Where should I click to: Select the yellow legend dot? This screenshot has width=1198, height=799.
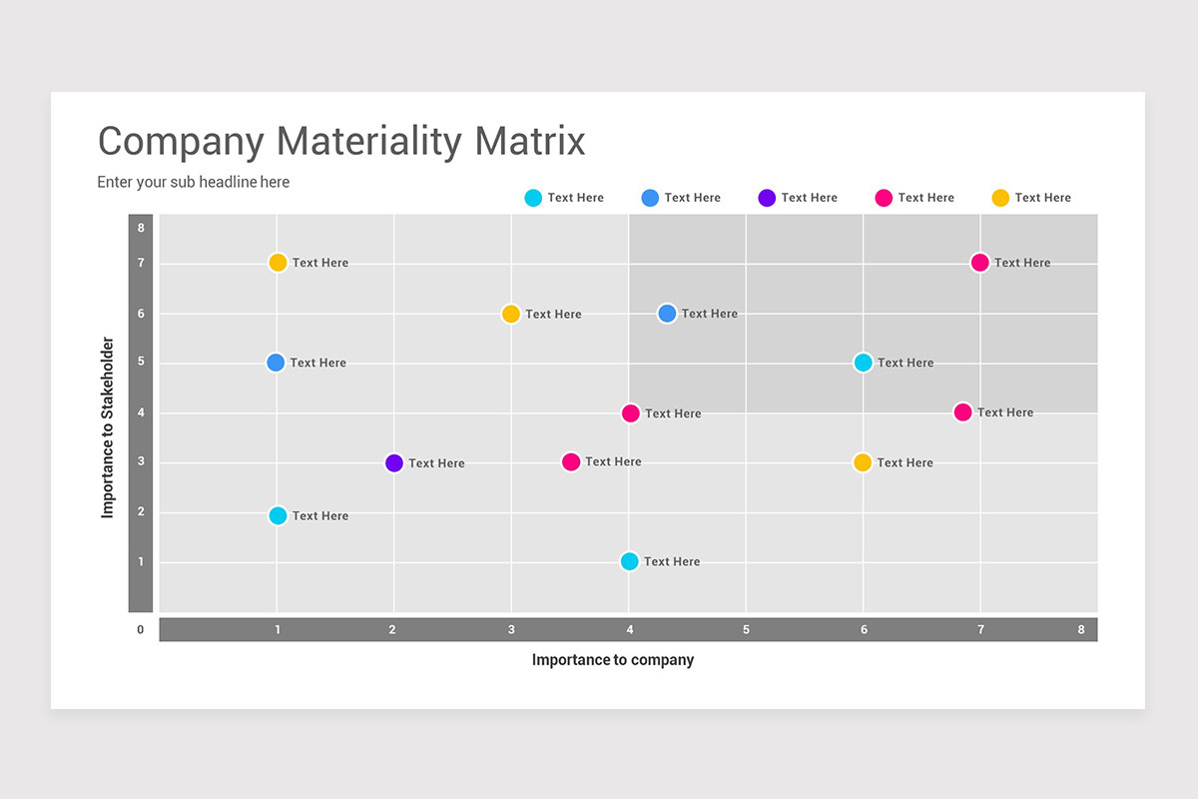(x=1000, y=198)
